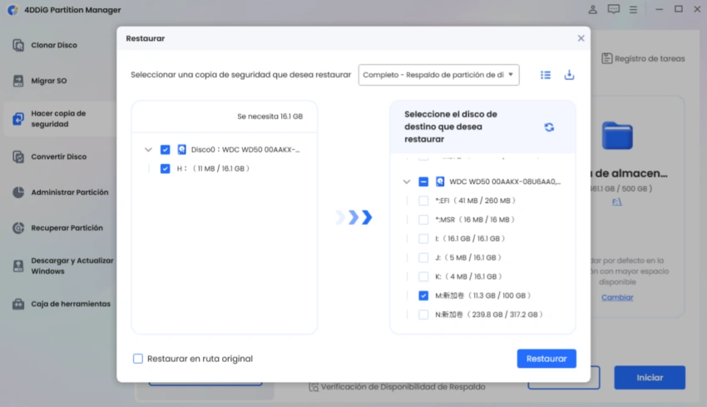Open Descargar y Actualizar Windows menu item
Screen dimensions: 707x407
(x=72, y=266)
